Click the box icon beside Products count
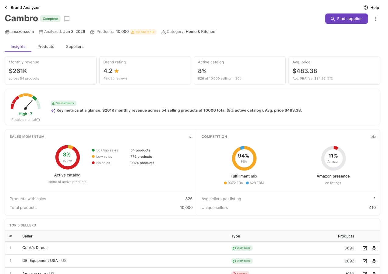This screenshot has height=274, width=388. pos(92,32)
